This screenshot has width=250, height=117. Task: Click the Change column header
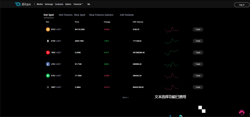[107, 22]
